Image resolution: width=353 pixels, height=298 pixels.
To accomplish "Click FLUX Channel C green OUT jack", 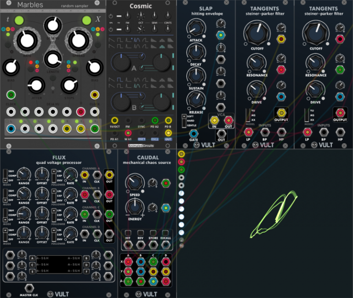I will (109, 214).
